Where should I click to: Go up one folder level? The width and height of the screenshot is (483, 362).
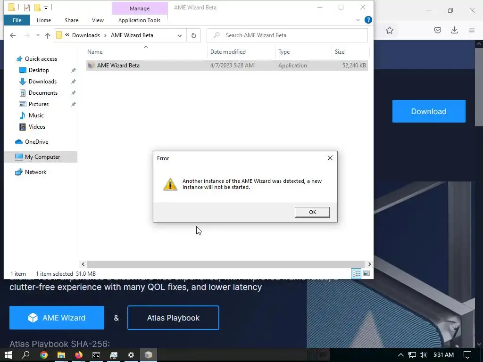[48, 35]
